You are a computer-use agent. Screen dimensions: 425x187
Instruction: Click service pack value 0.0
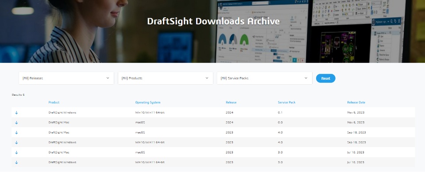[280, 122]
